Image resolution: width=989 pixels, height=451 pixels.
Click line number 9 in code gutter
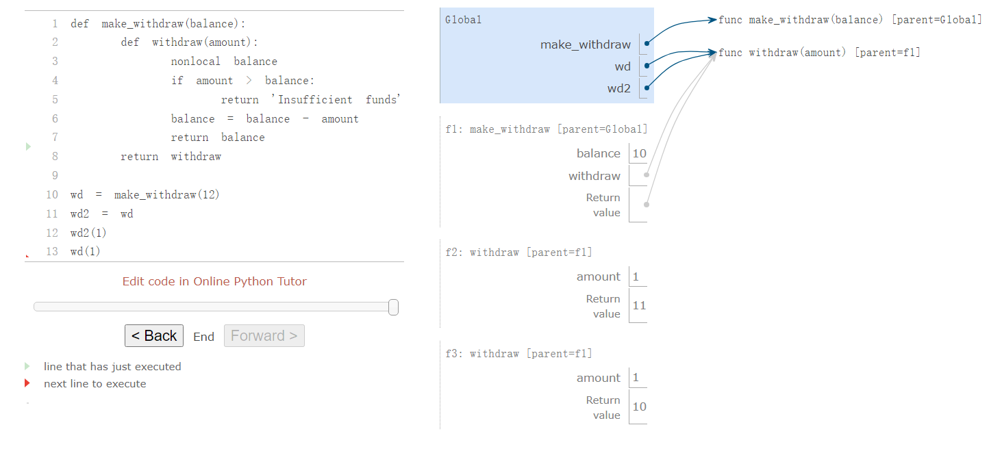[x=54, y=176]
